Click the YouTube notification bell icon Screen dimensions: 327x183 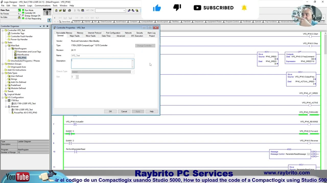[244, 8]
